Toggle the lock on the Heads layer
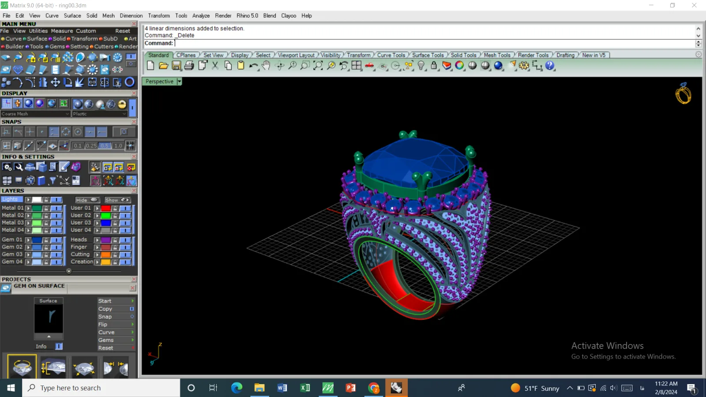This screenshot has width=706, height=397. (x=115, y=240)
